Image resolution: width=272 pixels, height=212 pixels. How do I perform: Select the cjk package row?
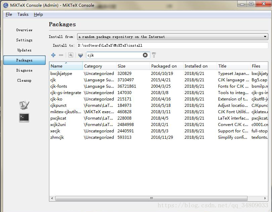159,80
